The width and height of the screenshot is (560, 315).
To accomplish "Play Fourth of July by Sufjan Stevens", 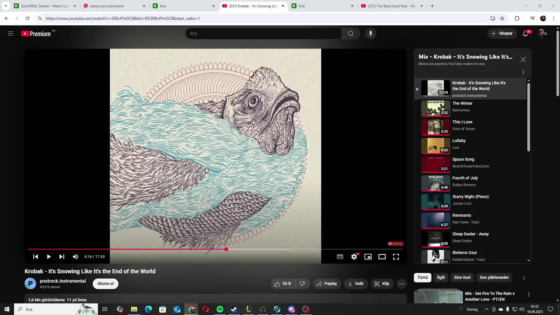I will pyautogui.click(x=470, y=182).
